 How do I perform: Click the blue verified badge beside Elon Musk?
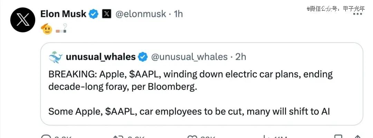click(x=94, y=14)
